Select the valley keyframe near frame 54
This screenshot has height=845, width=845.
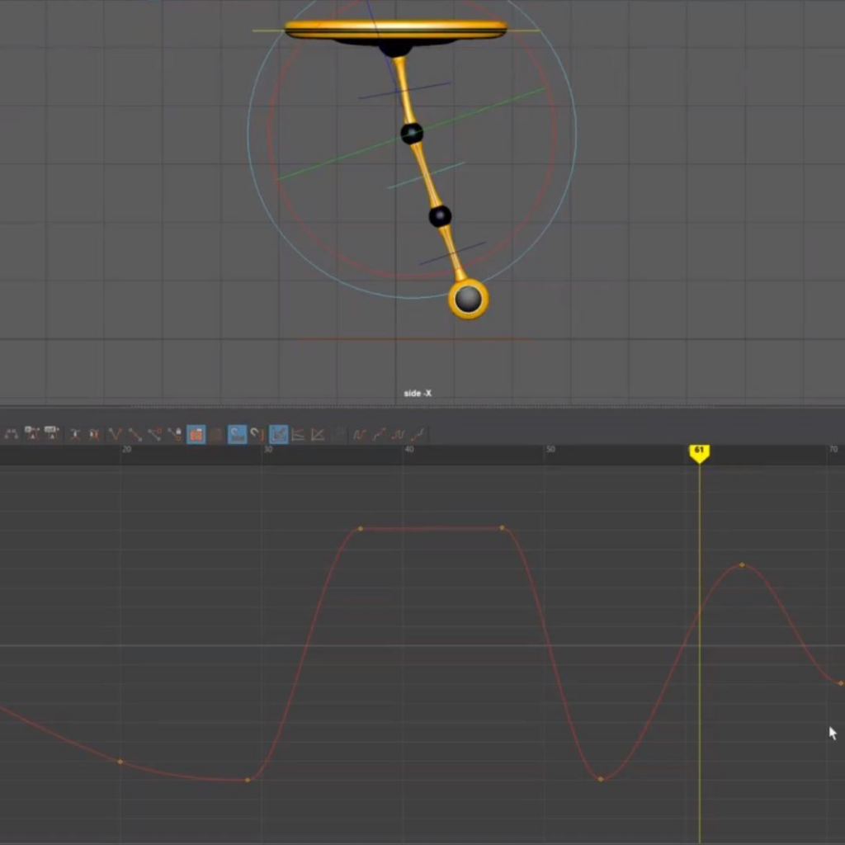601,779
